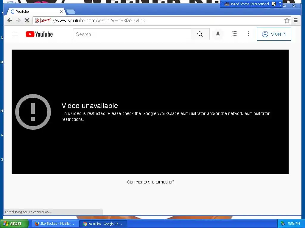Open the Windows start button

coord(14,224)
